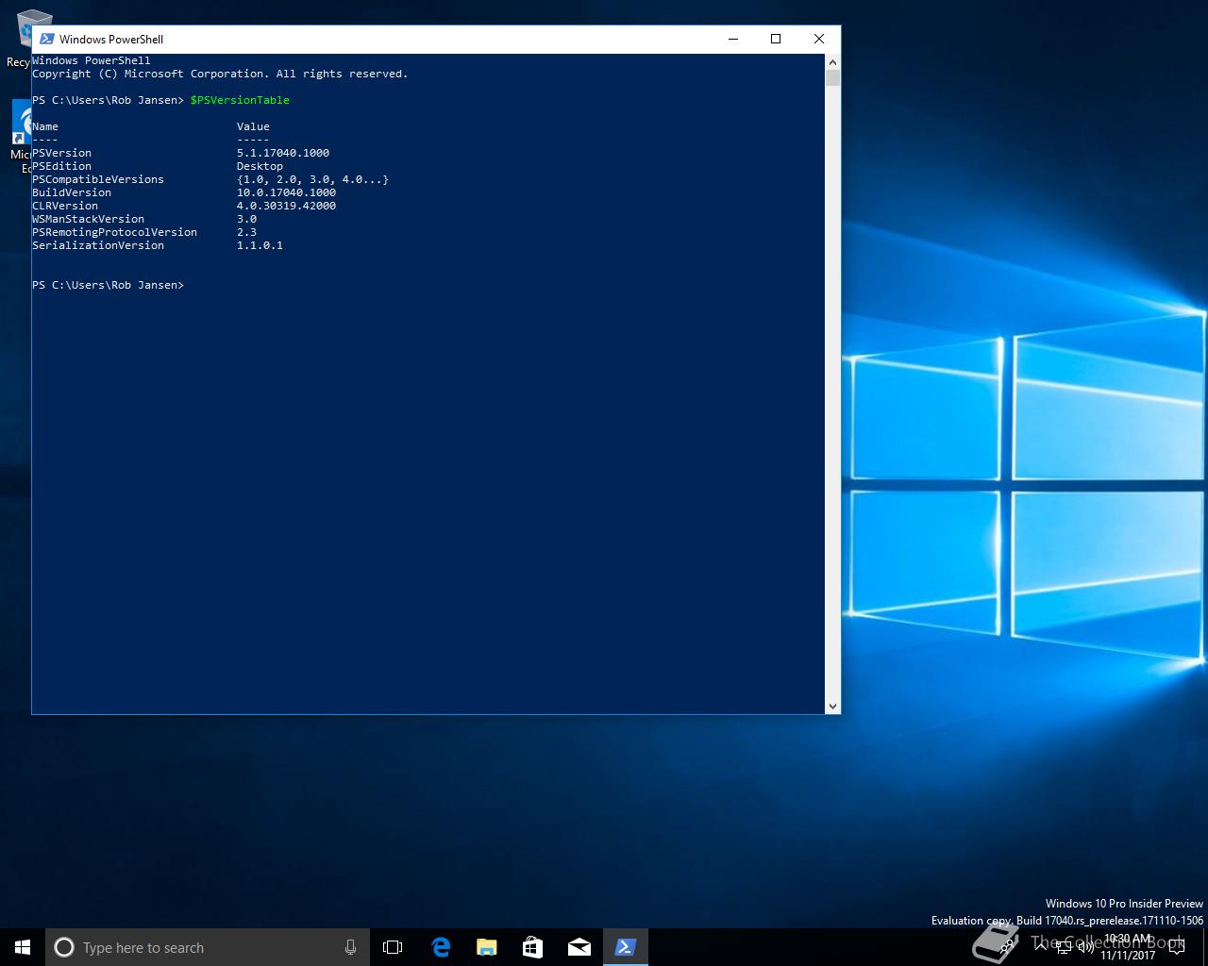Click the PSRemotingProtocolVersion row name
This screenshot has height=966, width=1208.
pyautogui.click(x=115, y=232)
